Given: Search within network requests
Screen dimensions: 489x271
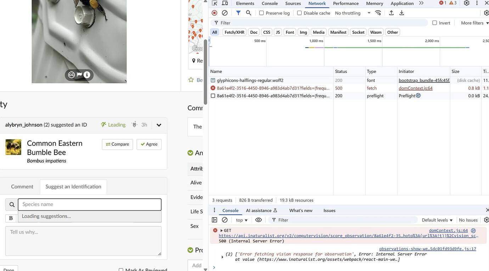Looking at the screenshot, I should coord(248,13).
